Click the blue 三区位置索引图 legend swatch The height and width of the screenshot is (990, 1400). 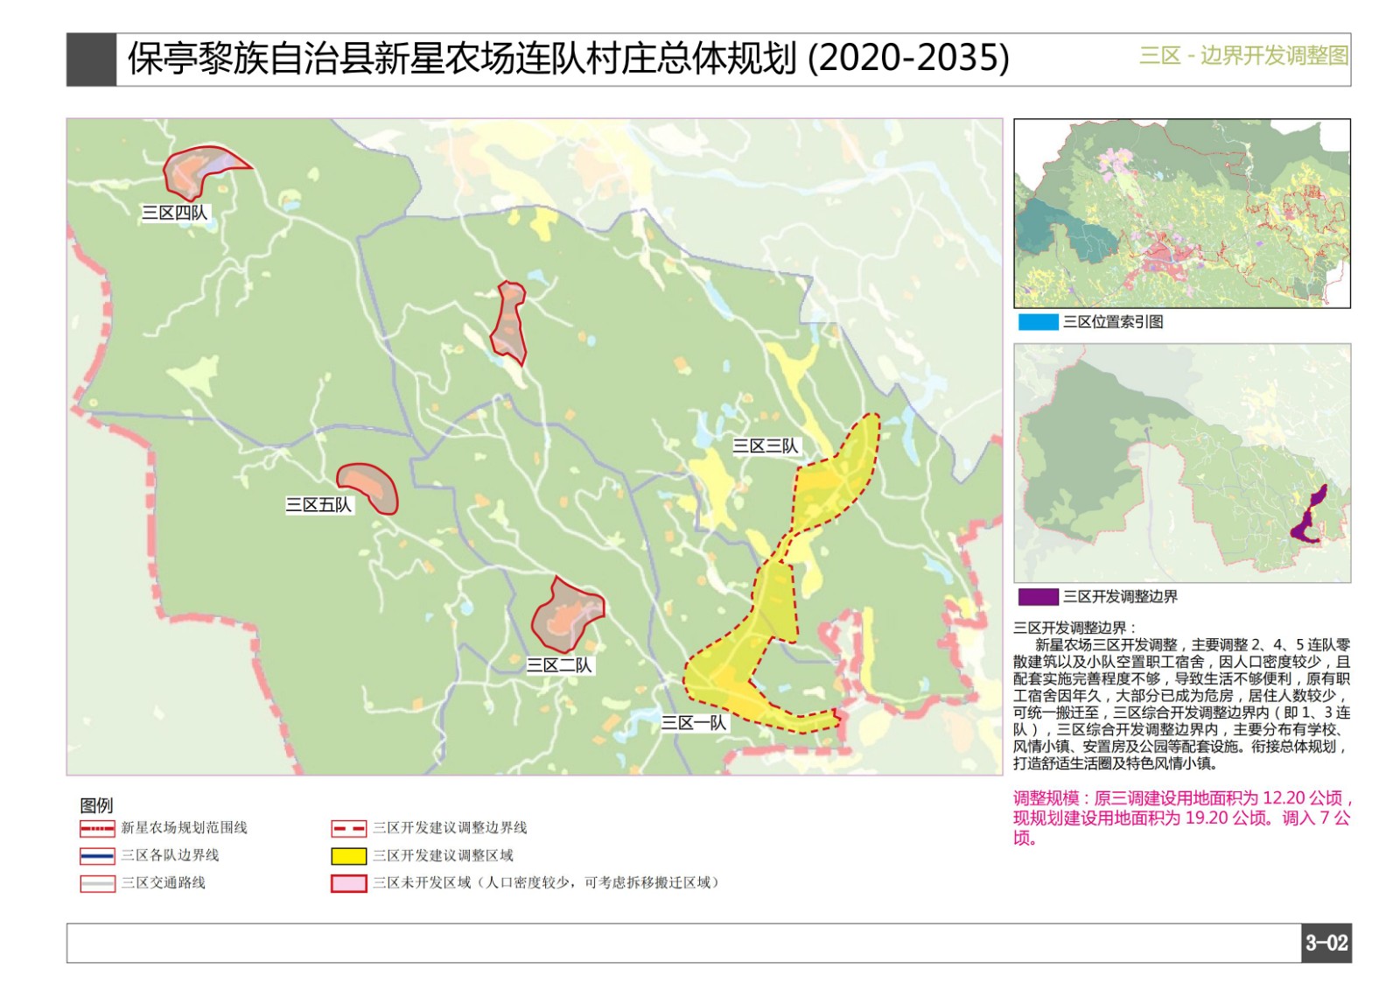(1038, 322)
